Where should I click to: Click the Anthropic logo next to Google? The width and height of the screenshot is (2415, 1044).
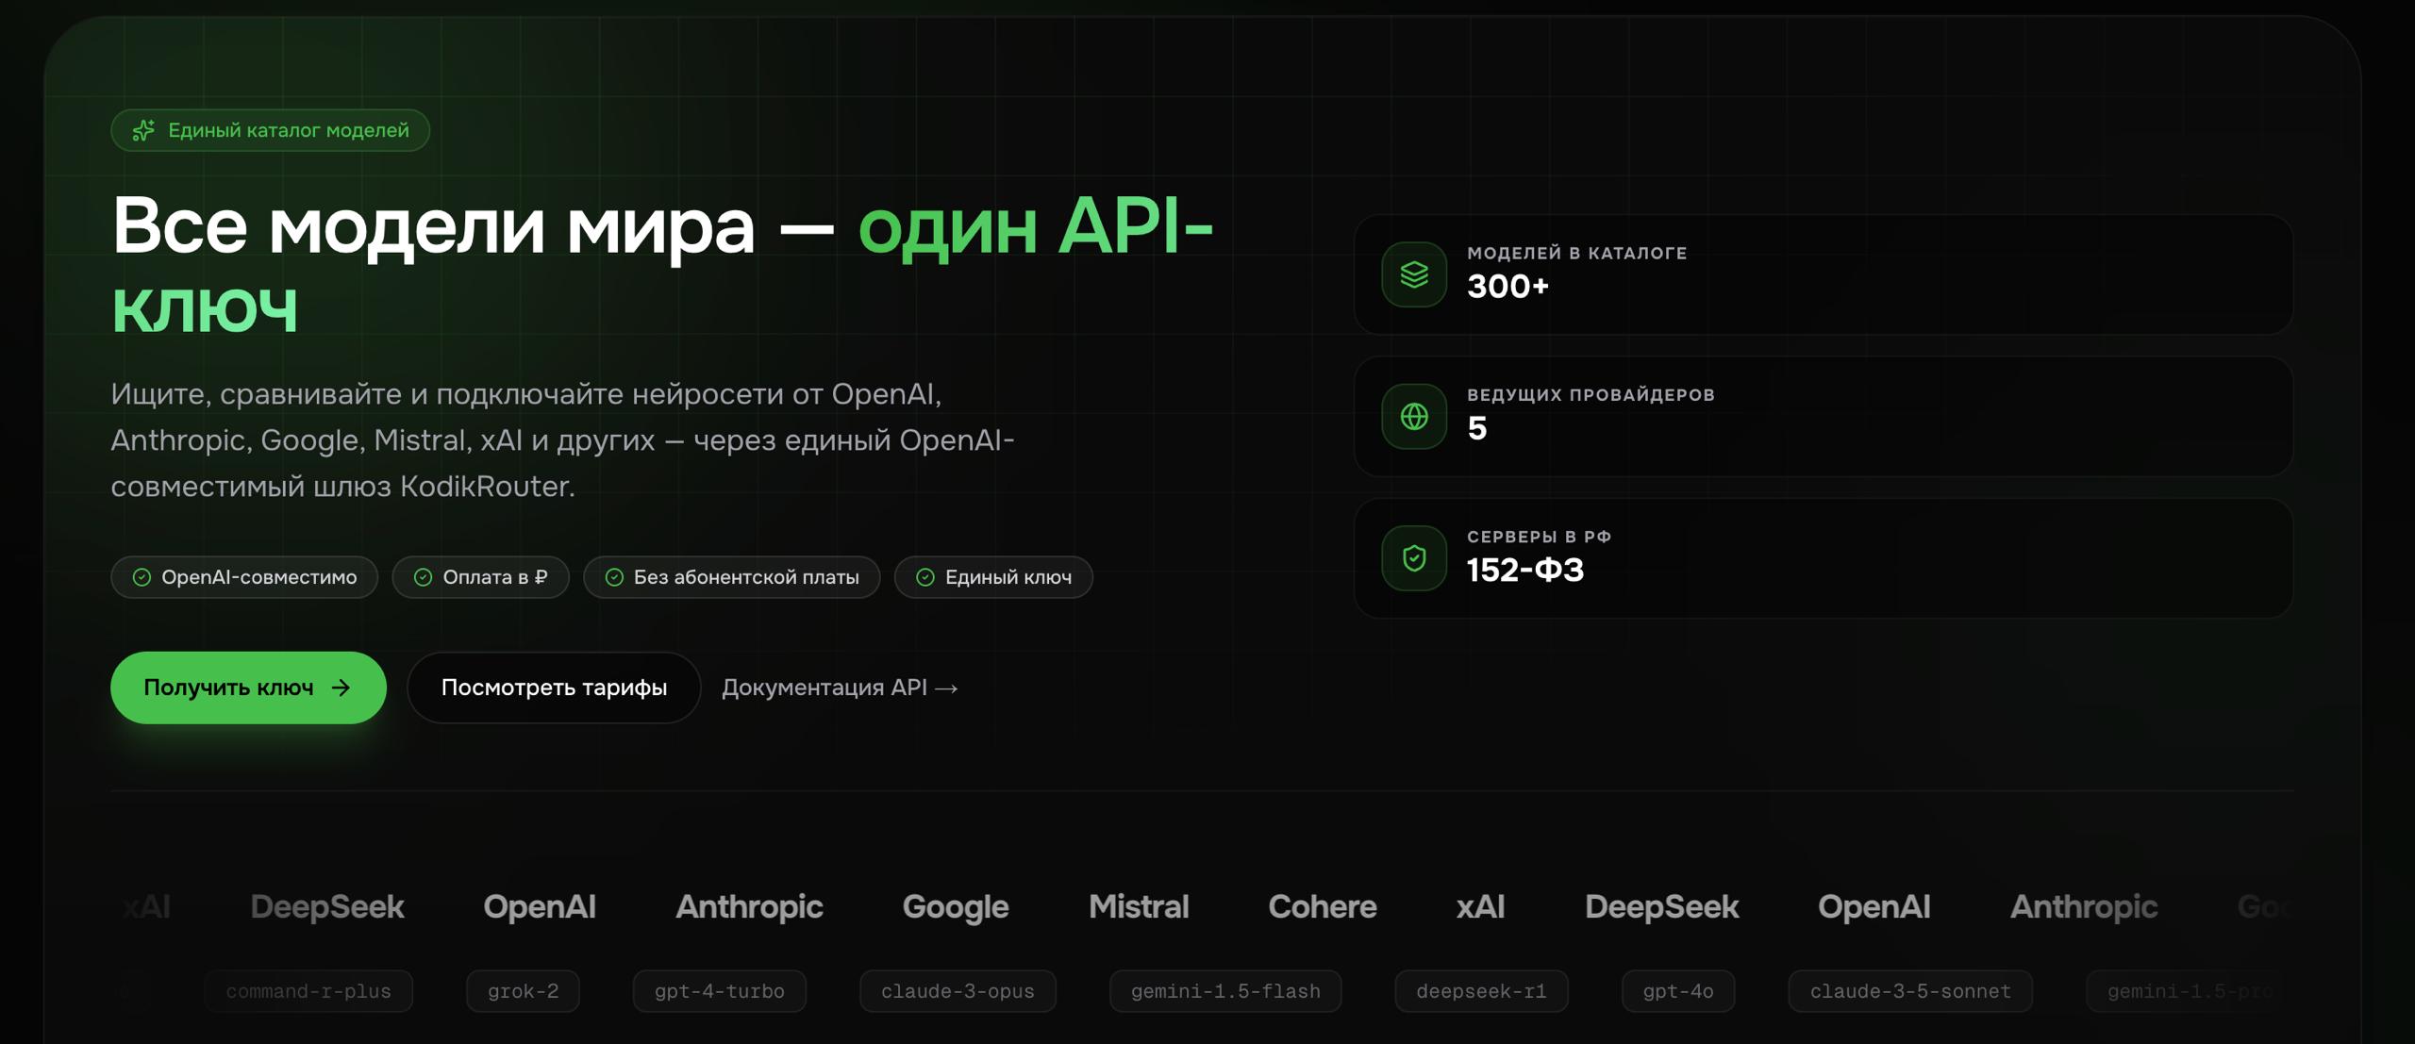point(749,907)
